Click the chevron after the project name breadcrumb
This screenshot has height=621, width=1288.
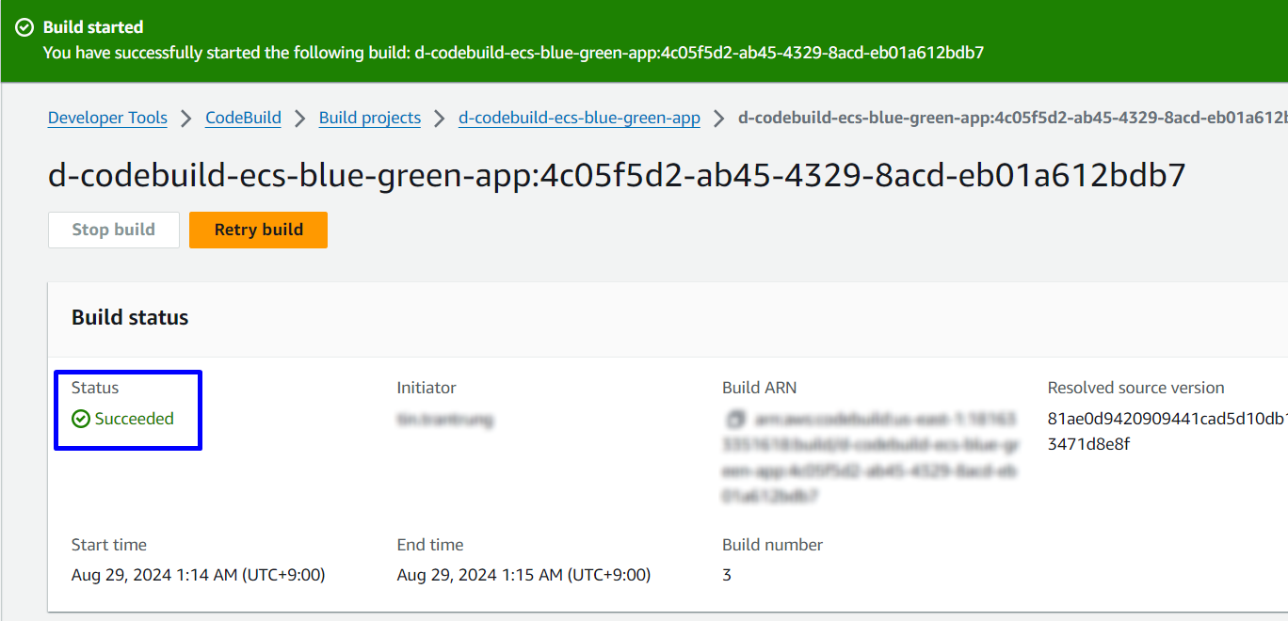click(x=719, y=118)
